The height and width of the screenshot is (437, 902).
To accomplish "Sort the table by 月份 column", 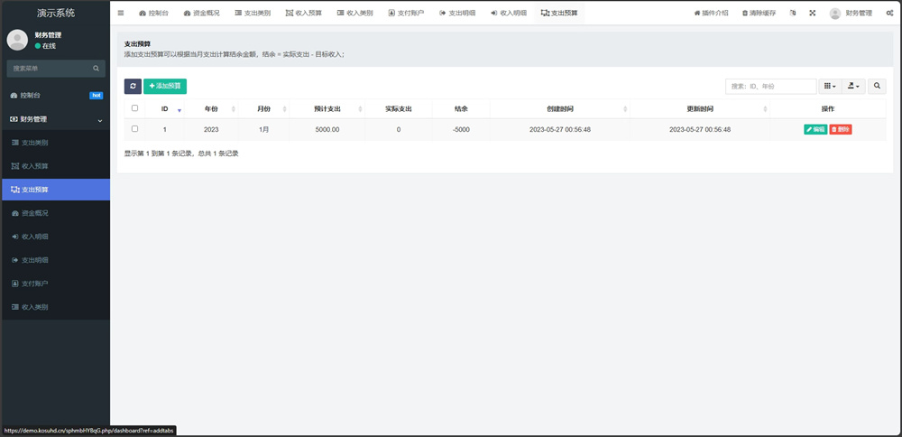I will tap(263, 109).
